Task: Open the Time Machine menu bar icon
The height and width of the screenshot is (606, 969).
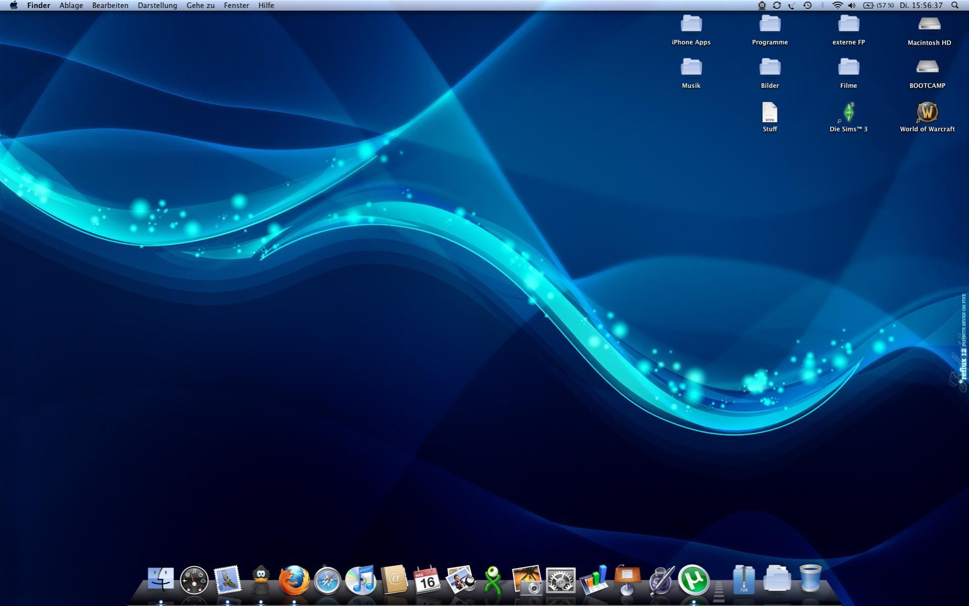Action: pyautogui.click(x=807, y=6)
